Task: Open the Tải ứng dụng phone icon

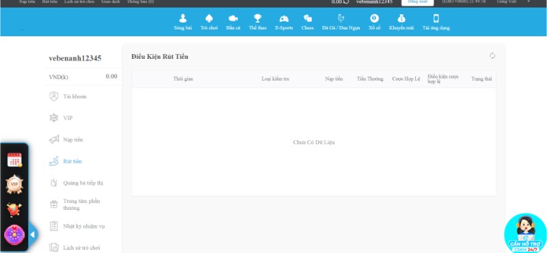Action: click(x=436, y=18)
